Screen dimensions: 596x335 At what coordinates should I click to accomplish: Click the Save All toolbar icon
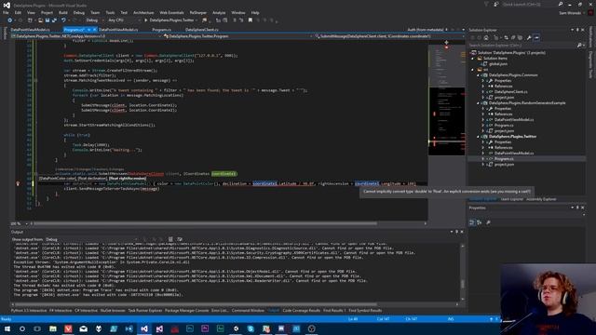(54, 20)
